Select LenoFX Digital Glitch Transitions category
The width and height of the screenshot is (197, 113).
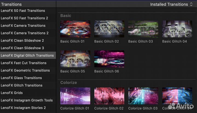coord(28,55)
